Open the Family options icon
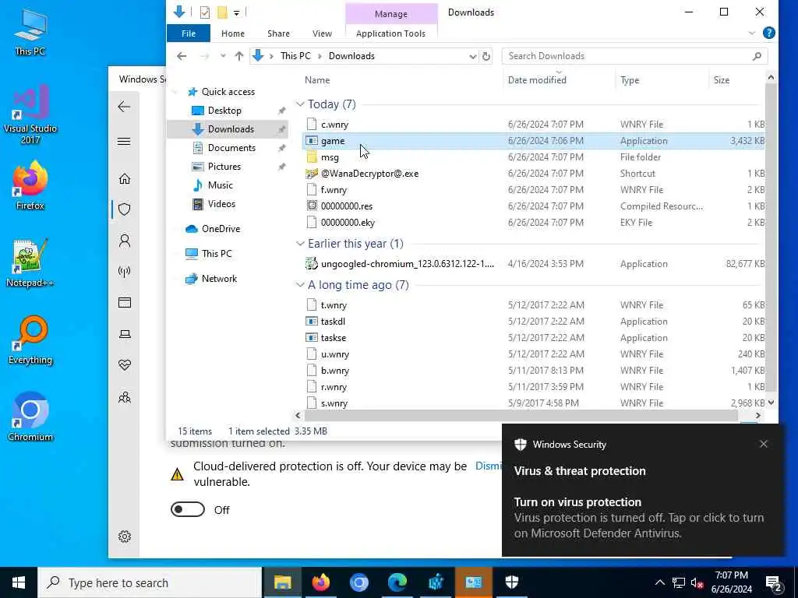Image resolution: width=798 pixels, height=598 pixels. coord(124,397)
